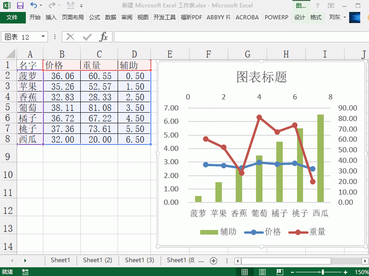369x276 pixels.
Task: Click the Page Break Preview icon in status bar
Action: pyautogui.click(x=280, y=271)
